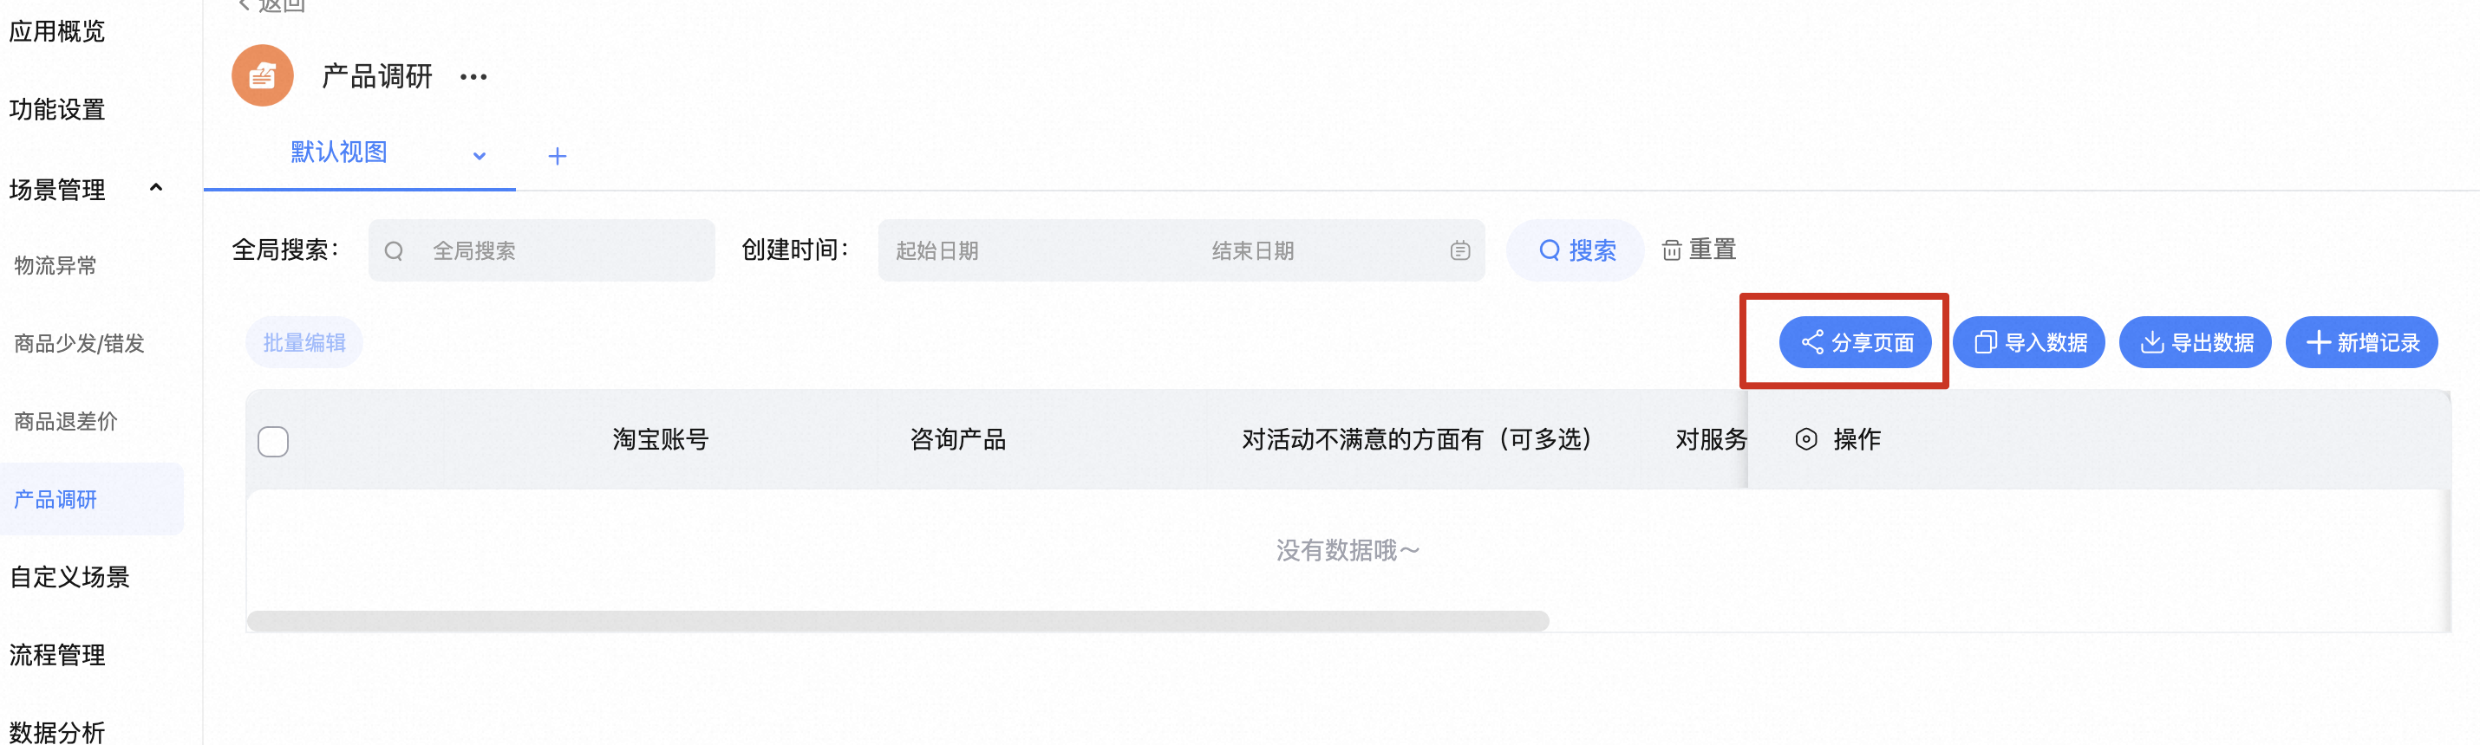Add a new view with plus icon
The width and height of the screenshot is (2480, 745).
tap(557, 156)
